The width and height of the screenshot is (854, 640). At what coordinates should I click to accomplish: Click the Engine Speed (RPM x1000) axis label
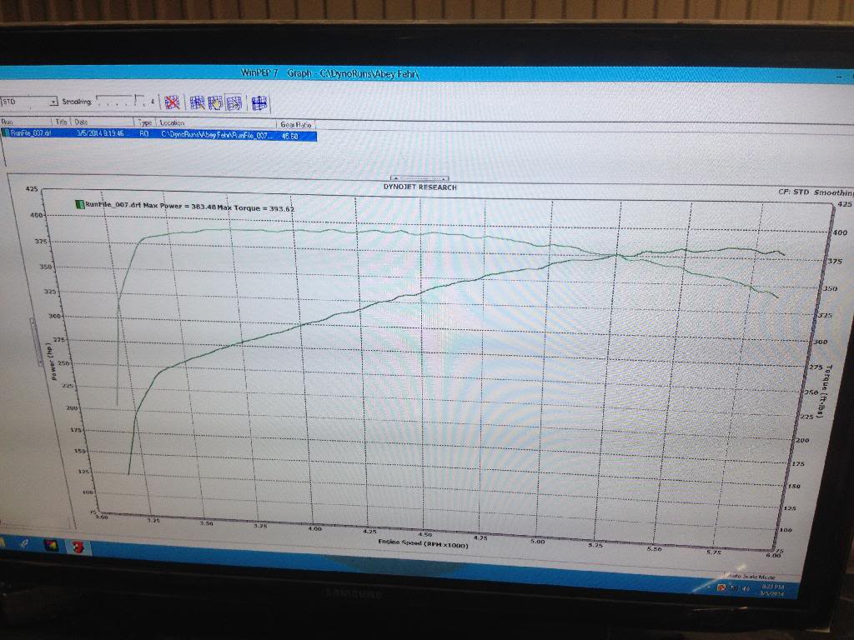click(x=423, y=543)
